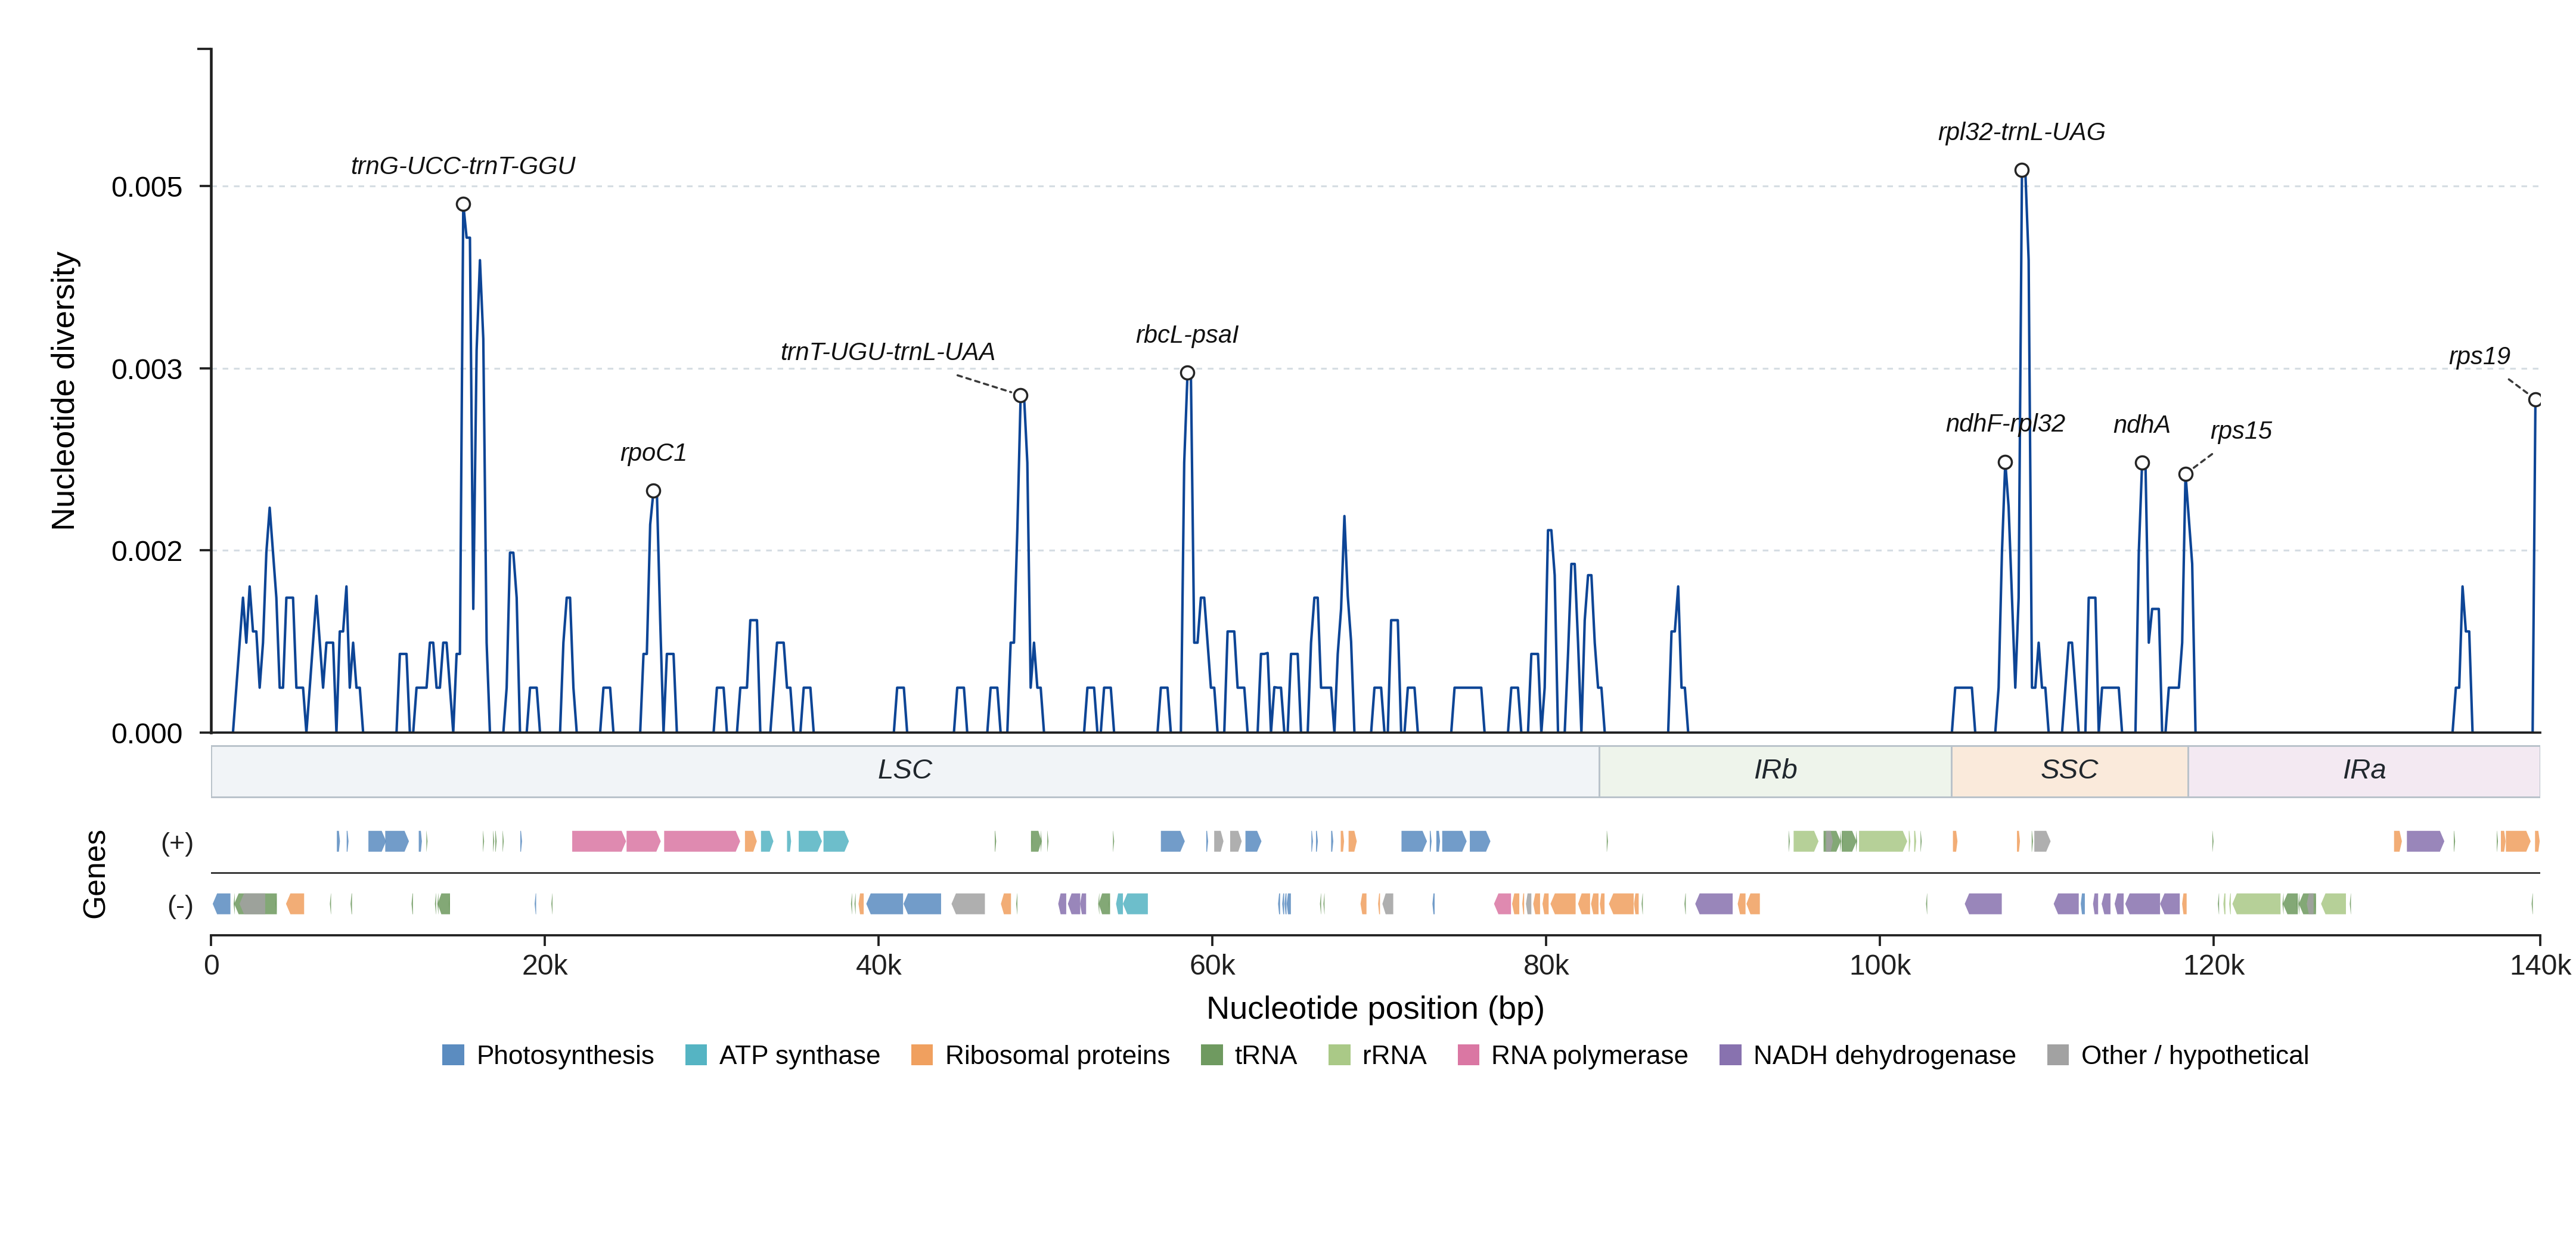Viewport: 2576px width, 1253px height.
Task: Click the 60k x-axis tick label
Action: [1212, 965]
